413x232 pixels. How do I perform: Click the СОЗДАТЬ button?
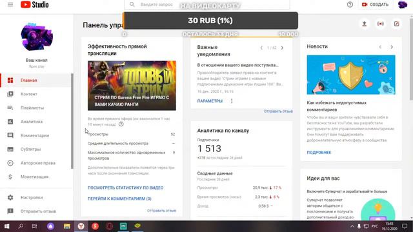tap(375, 5)
